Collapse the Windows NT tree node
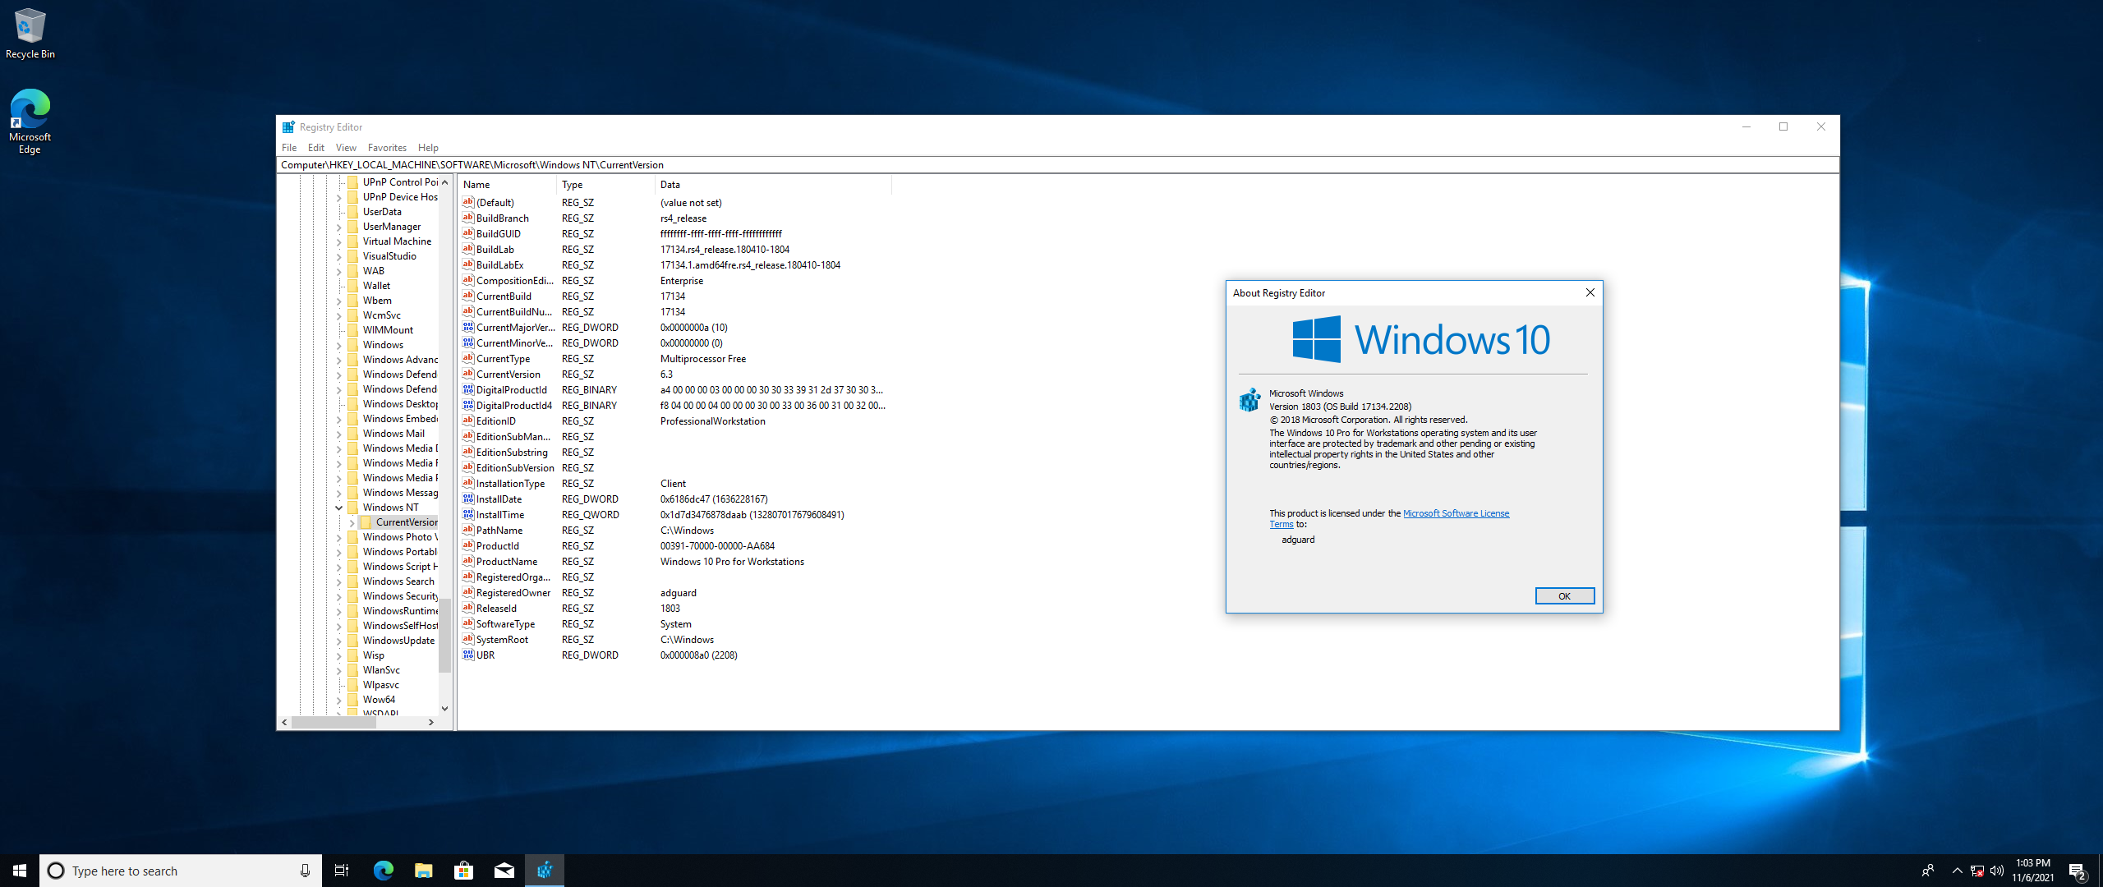Screen dimensions: 2103x887 (x=338, y=508)
